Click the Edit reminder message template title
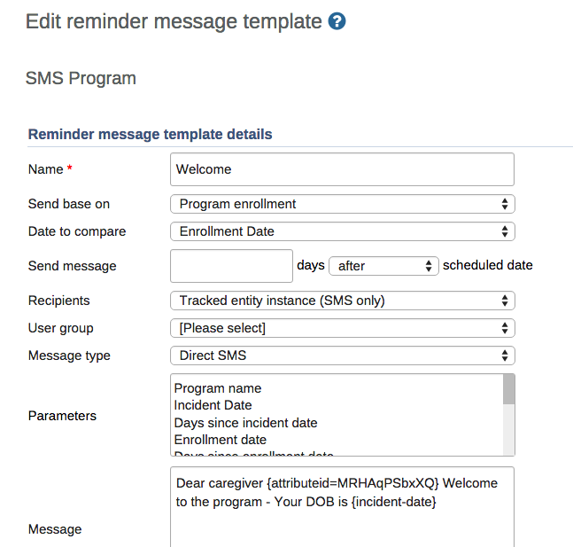Screen dimensions: 573x547 pos(174,21)
